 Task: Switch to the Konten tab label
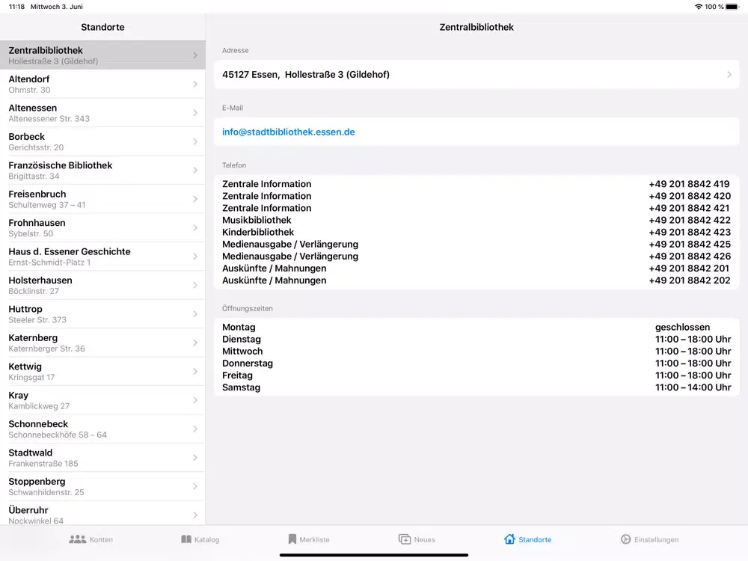101,539
